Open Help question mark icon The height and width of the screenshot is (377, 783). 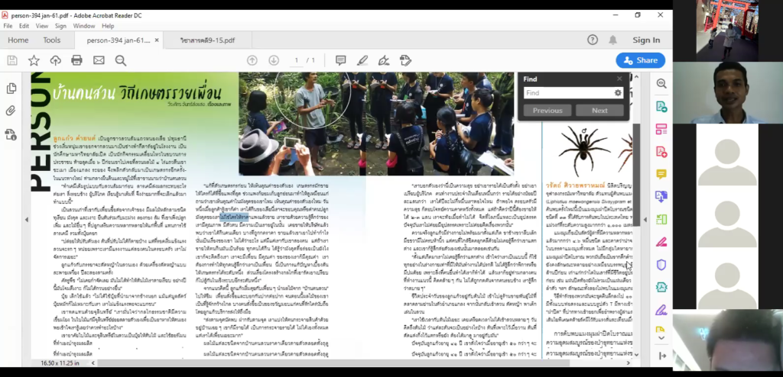[x=593, y=40]
